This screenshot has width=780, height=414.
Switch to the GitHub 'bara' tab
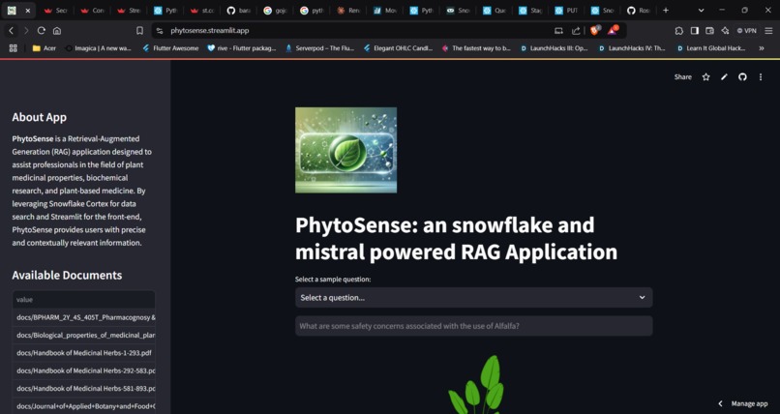238,11
